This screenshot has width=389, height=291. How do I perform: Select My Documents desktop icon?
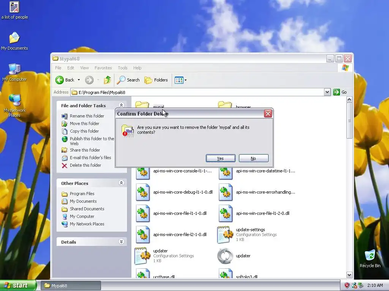point(14,41)
